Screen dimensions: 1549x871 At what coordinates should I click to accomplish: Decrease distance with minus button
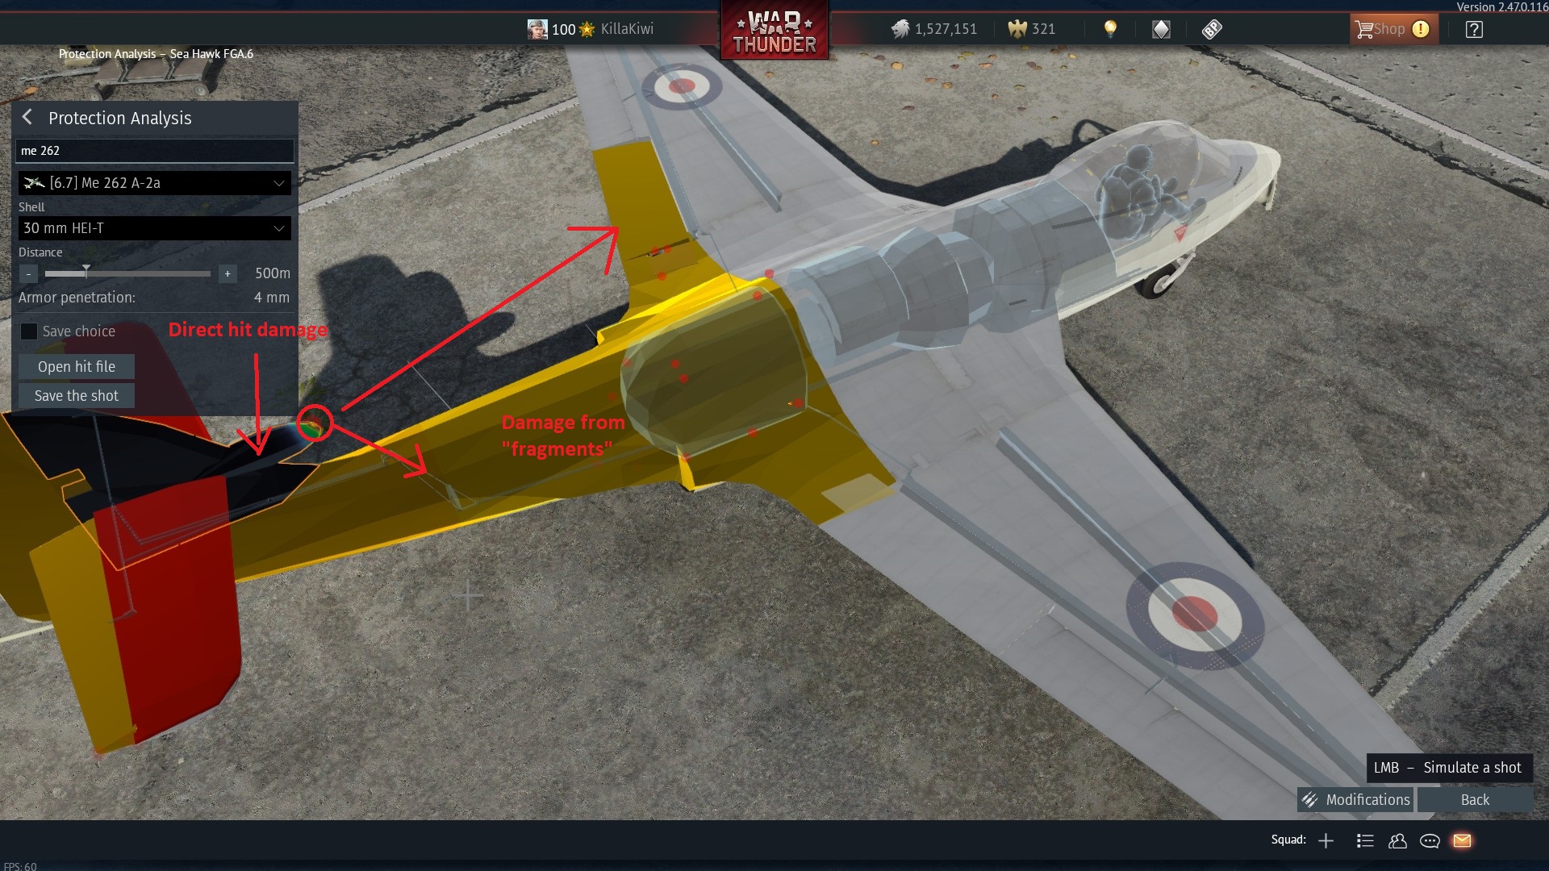point(28,273)
